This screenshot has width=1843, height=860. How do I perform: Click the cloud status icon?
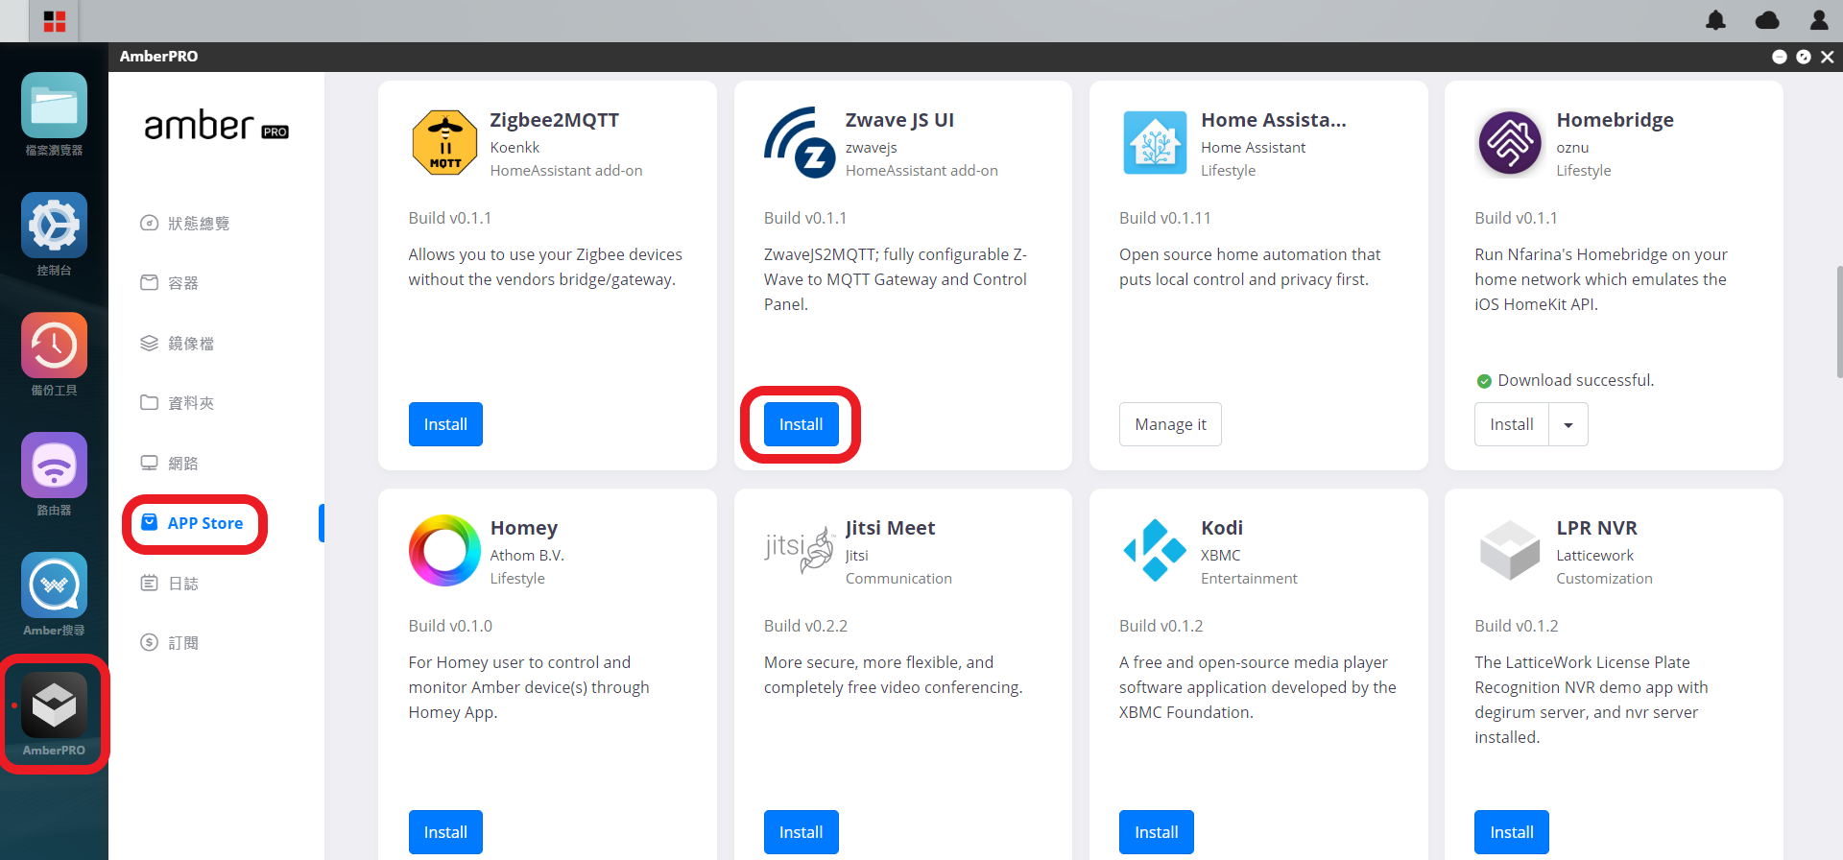coord(1767,20)
